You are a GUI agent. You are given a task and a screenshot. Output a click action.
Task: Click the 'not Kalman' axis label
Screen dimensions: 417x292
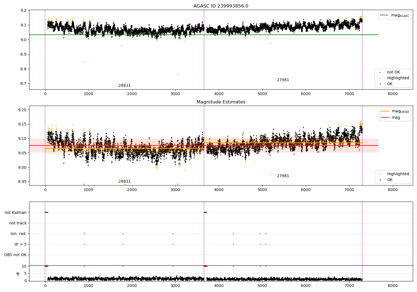coord(16,212)
